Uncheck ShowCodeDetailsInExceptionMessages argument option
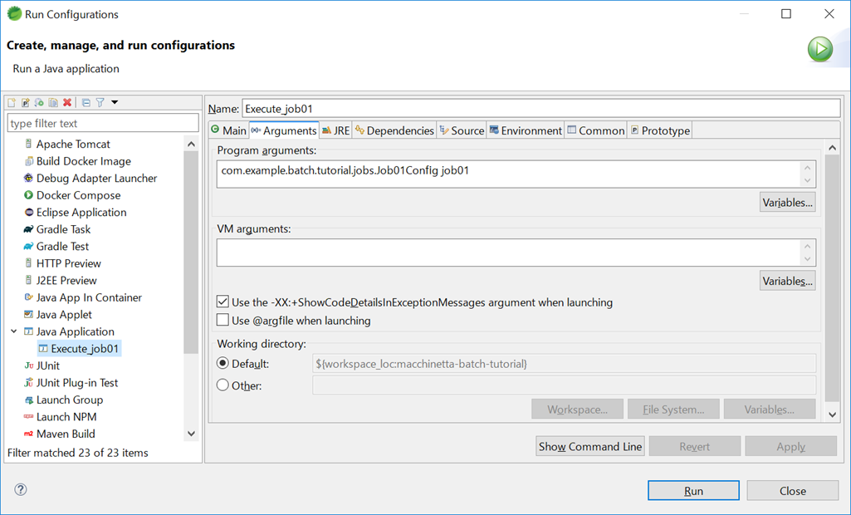 223,302
